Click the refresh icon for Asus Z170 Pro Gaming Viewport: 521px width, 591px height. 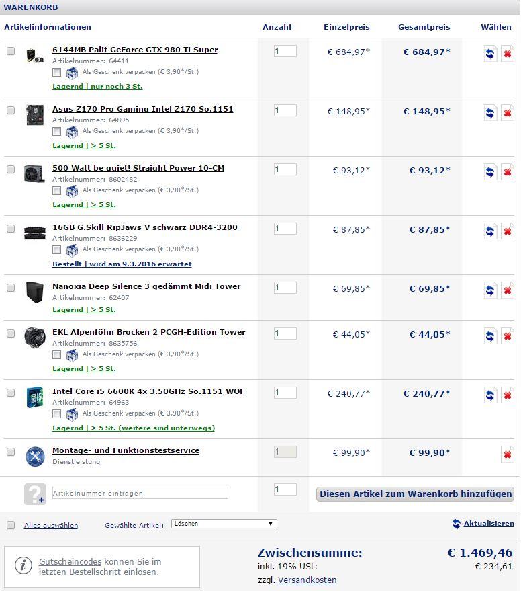(x=491, y=113)
